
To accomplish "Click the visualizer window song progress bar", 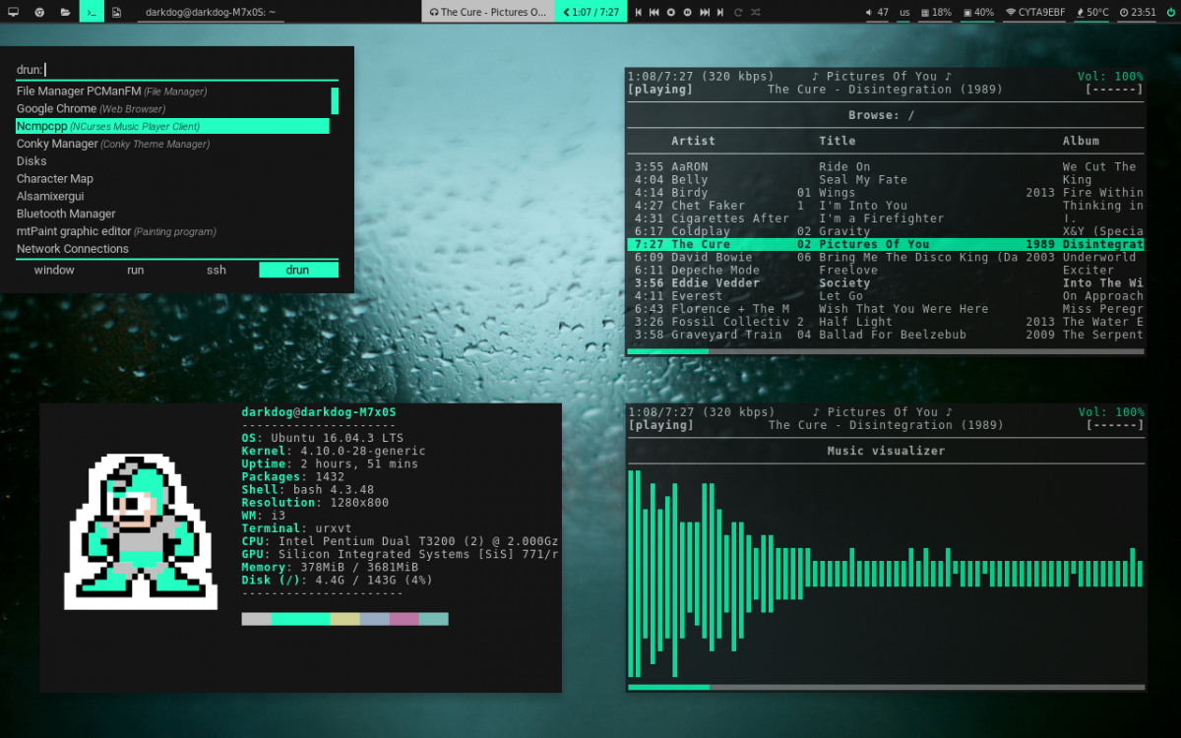I will point(886,687).
